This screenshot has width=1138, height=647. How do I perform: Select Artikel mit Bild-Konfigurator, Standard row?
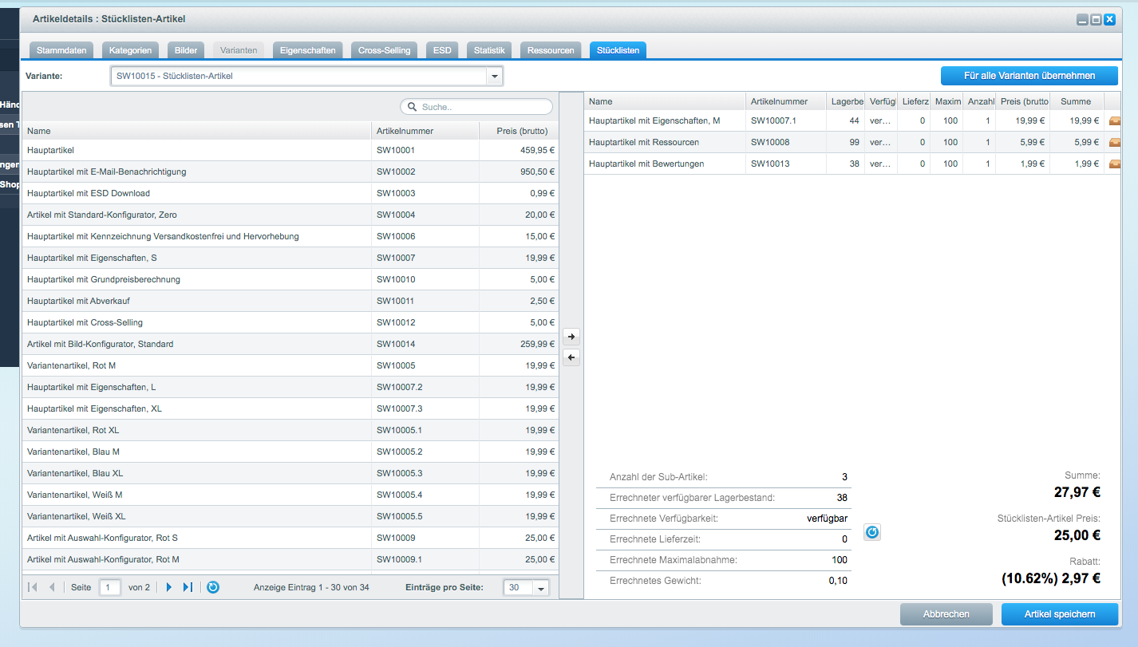pyautogui.click(x=290, y=344)
